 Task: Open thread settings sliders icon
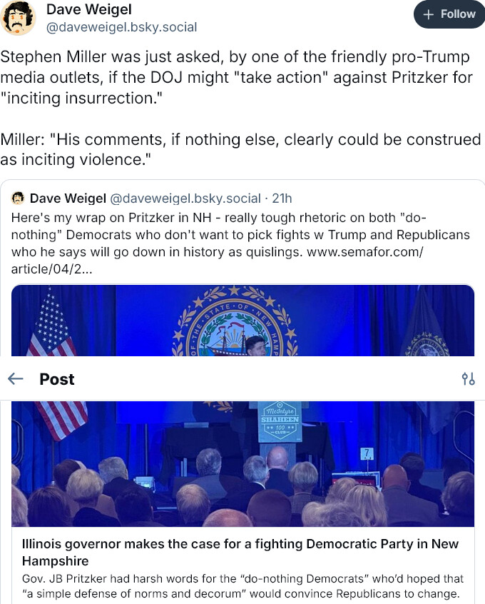pyautogui.click(x=468, y=379)
